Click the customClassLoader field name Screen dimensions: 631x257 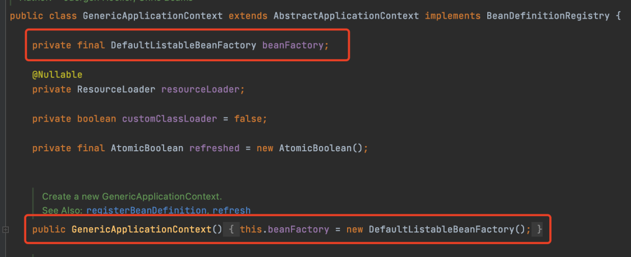point(169,119)
